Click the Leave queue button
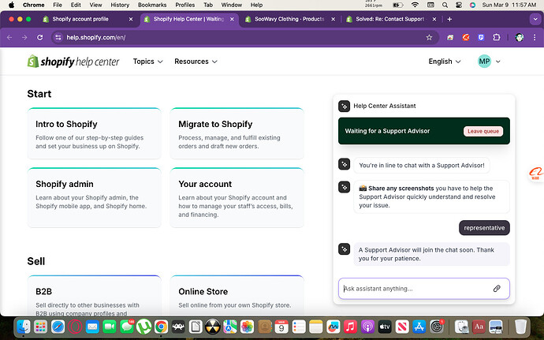This screenshot has height=340, width=544. [483, 131]
